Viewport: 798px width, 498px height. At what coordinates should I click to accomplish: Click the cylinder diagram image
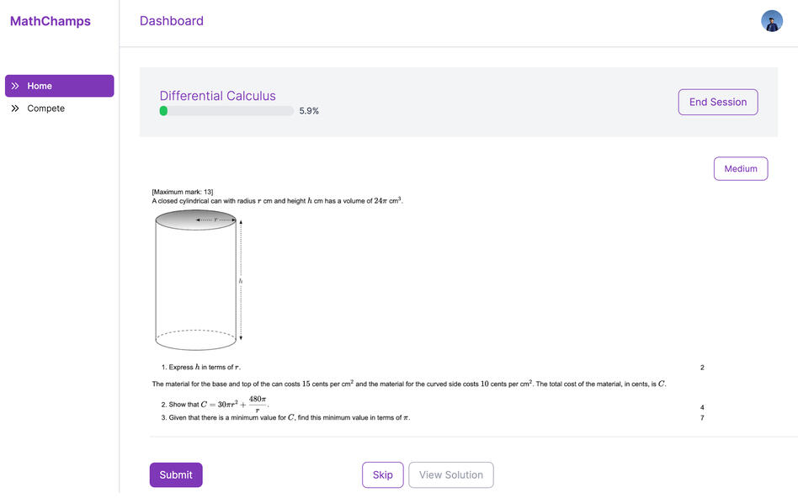click(x=199, y=280)
